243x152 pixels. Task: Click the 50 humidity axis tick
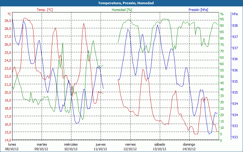tap(222, 77)
